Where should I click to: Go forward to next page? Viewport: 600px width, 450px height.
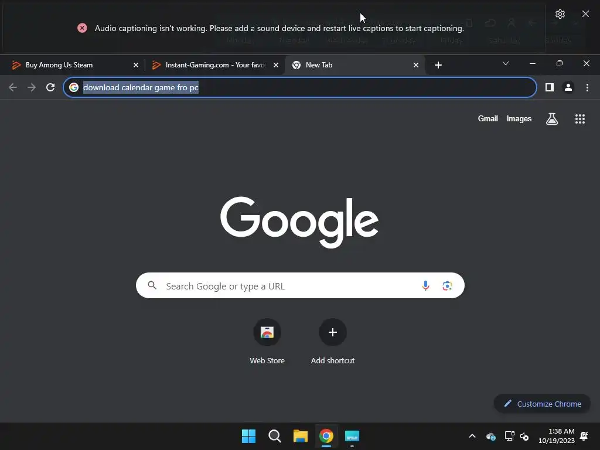[32, 87]
